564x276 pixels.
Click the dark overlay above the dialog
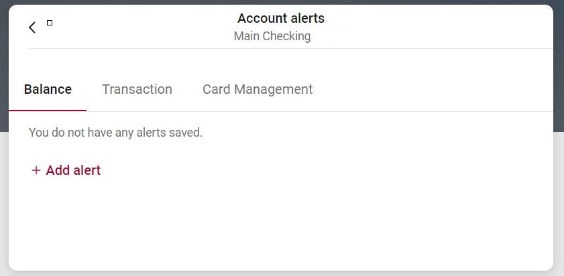coord(282,2)
